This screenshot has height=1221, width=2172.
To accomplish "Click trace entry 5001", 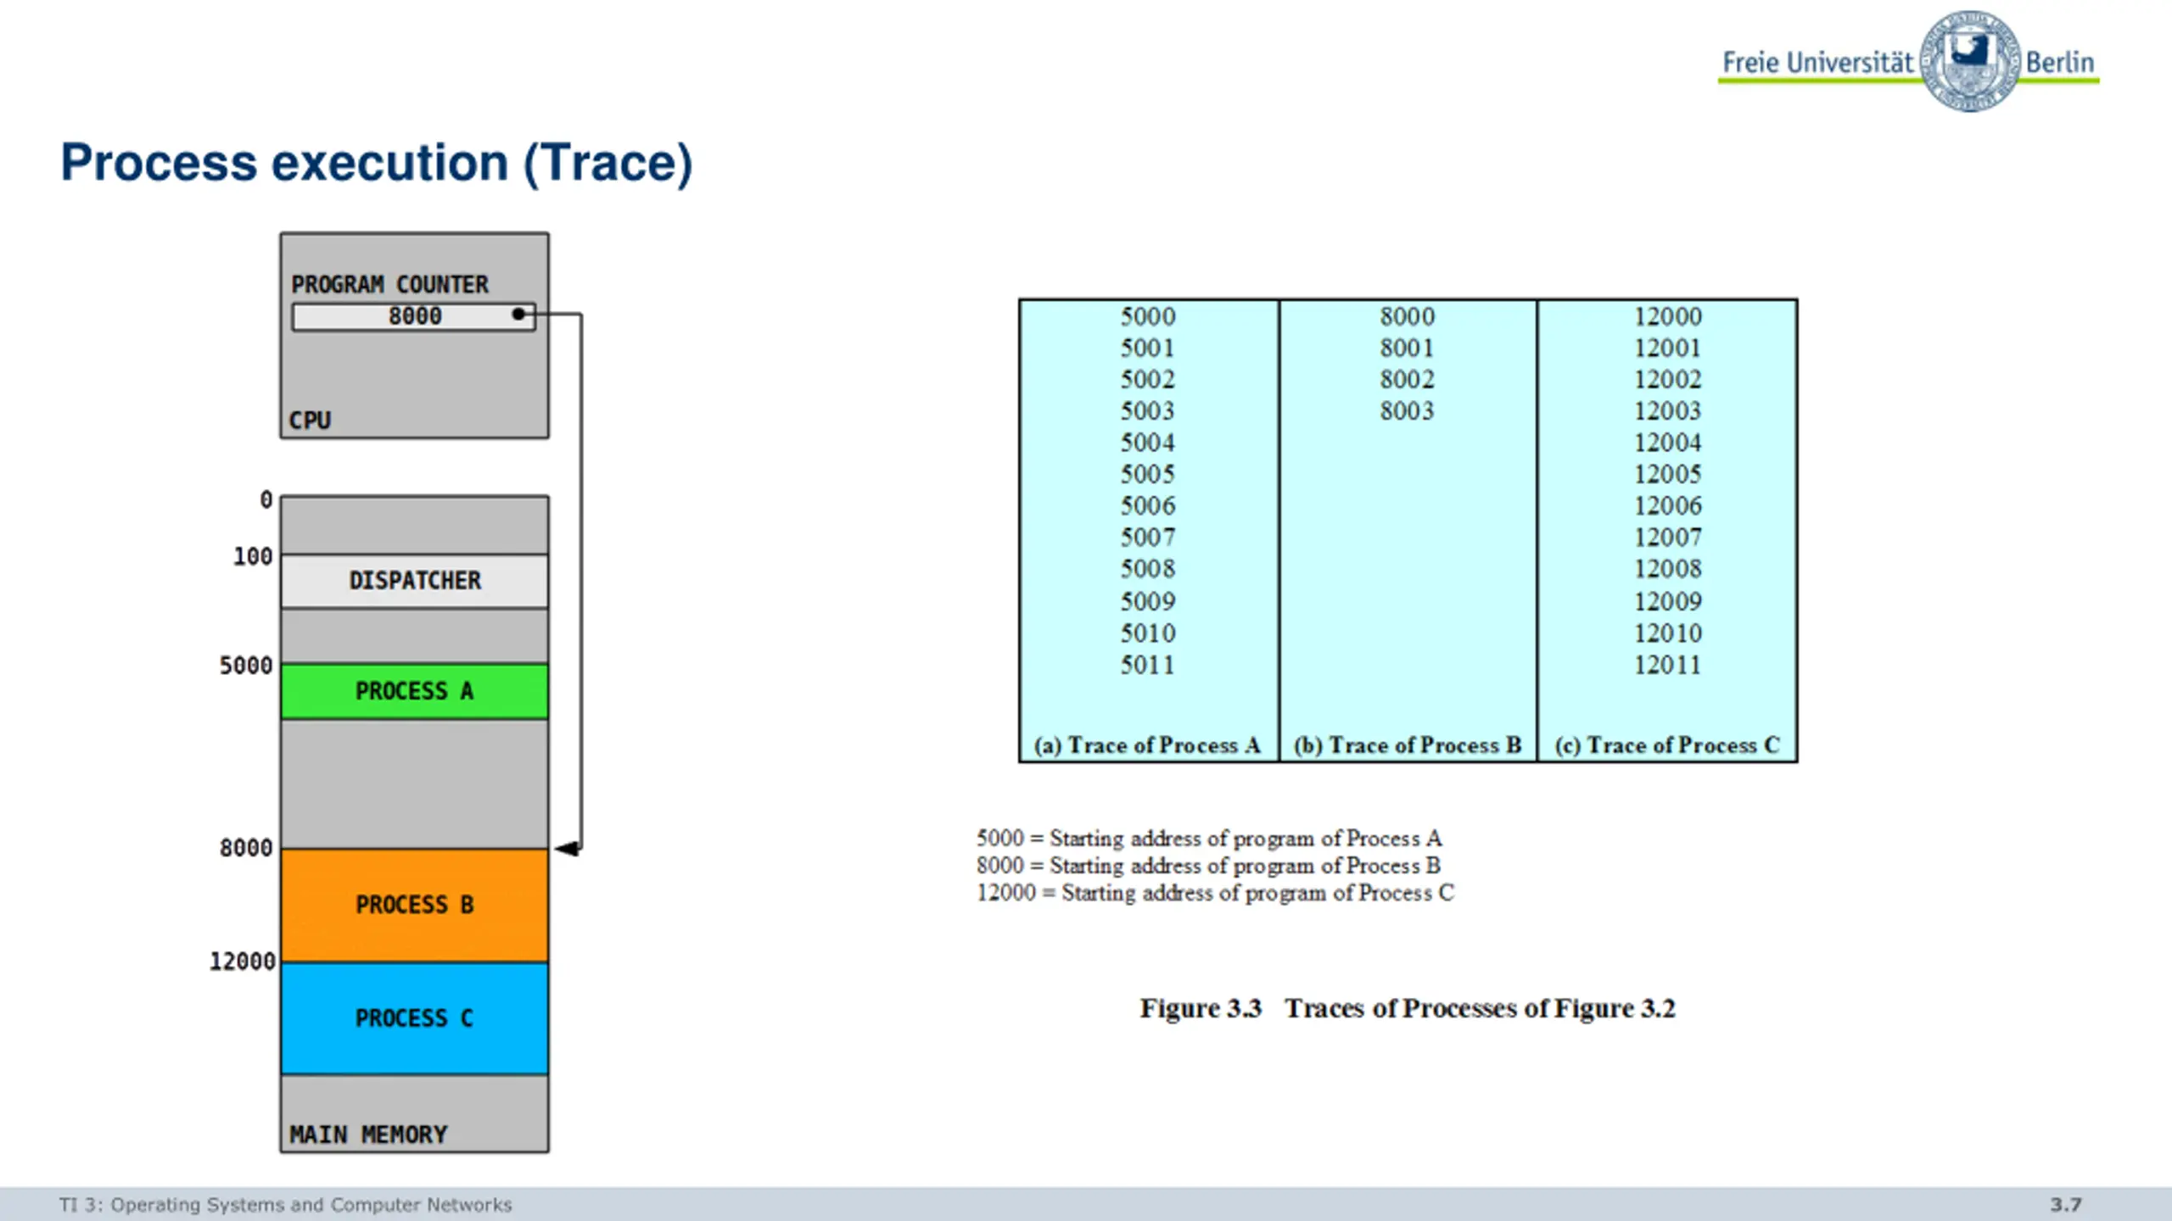I will pyautogui.click(x=1148, y=348).
